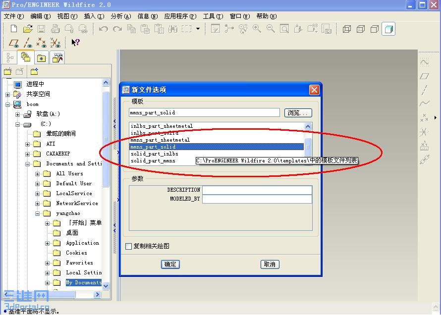Toggle datum points display icon
The width and height of the screenshot is (441, 315).
42,43
